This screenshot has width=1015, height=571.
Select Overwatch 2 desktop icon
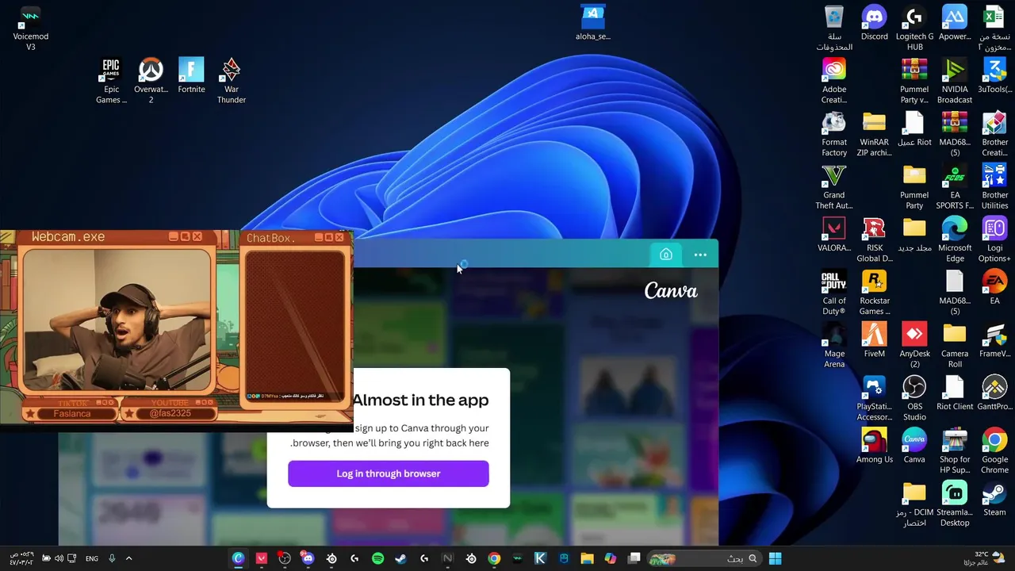click(x=151, y=81)
